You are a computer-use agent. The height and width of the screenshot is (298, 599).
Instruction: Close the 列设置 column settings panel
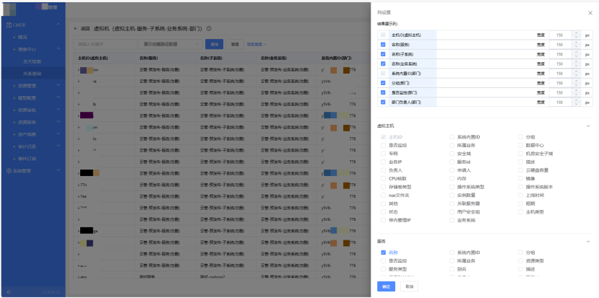tap(590, 13)
